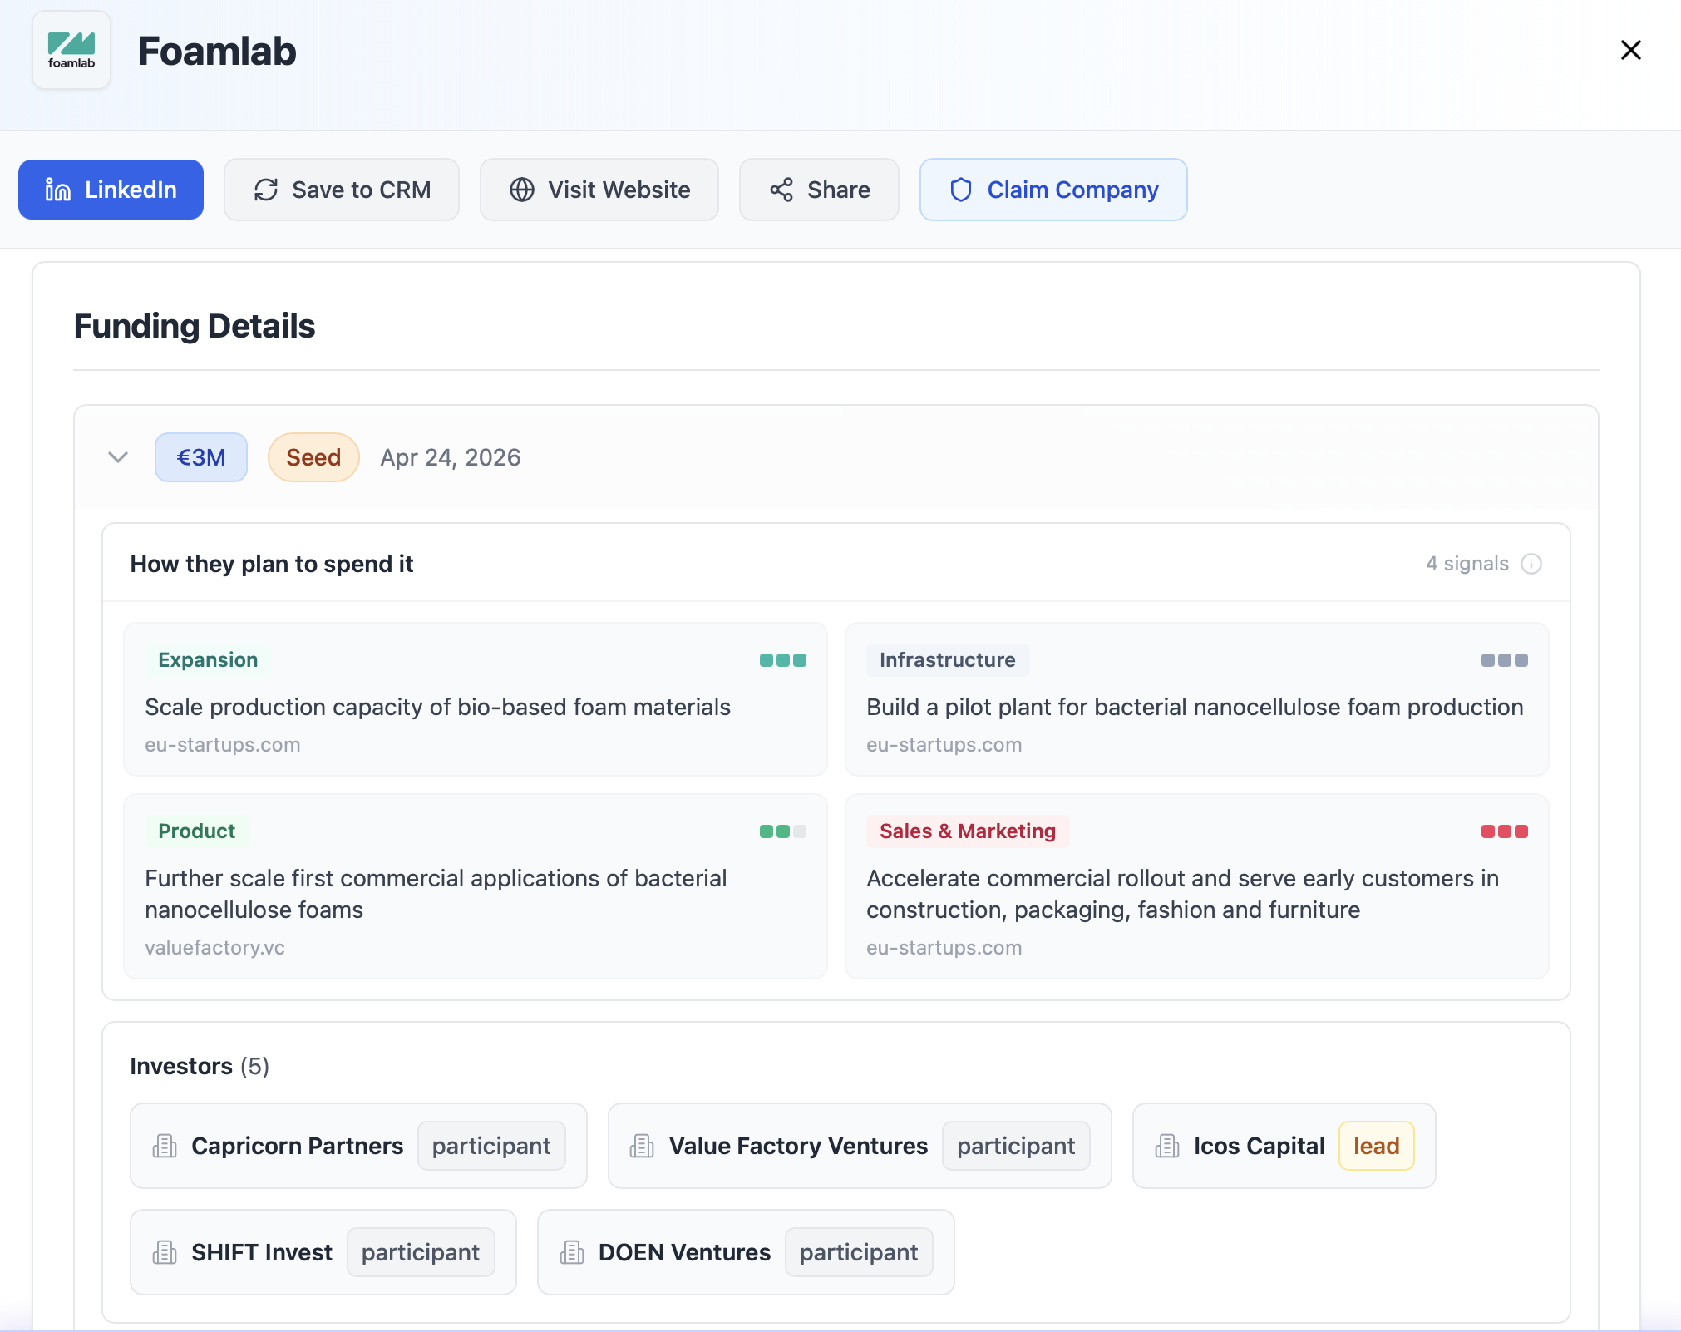This screenshot has height=1332, width=1681.
Task: Click building icon beside SHIFT Invest
Action: click(x=165, y=1252)
